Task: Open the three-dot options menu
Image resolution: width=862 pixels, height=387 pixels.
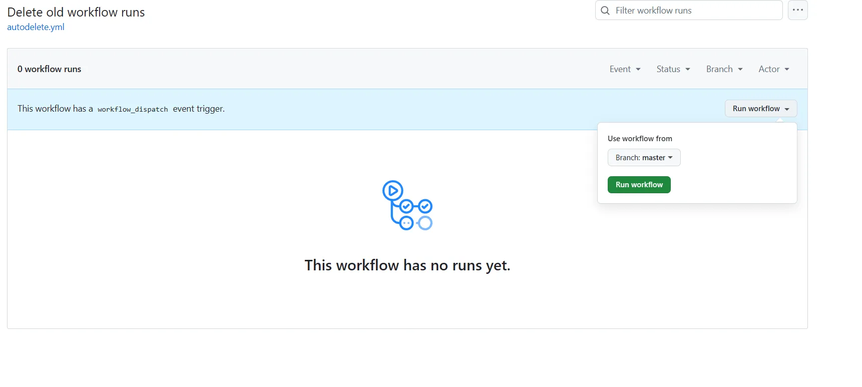Action: click(797, 10)
